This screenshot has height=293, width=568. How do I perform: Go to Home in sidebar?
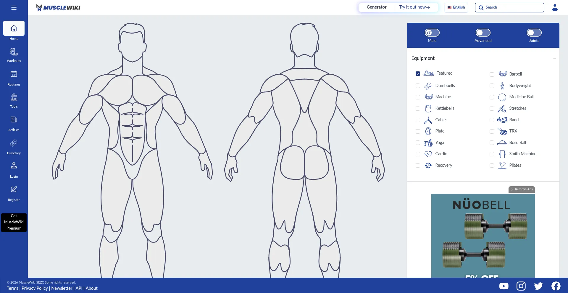[x=14, y=31]
